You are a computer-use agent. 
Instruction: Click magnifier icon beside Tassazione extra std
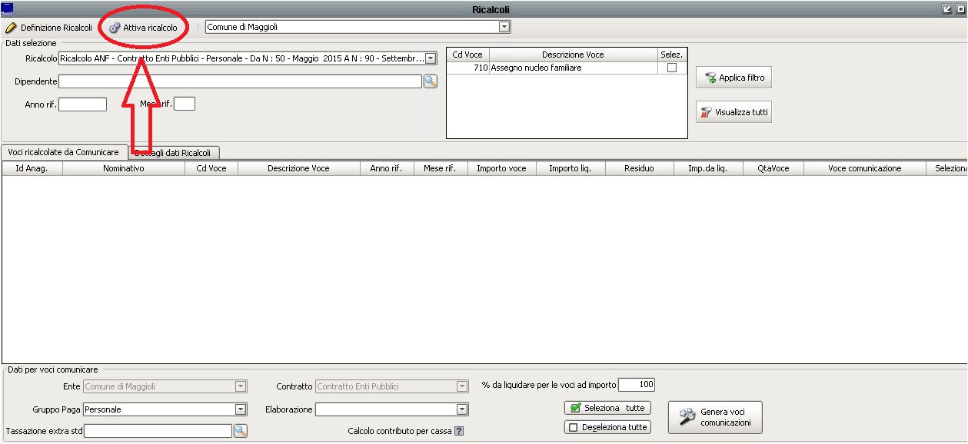241,431
